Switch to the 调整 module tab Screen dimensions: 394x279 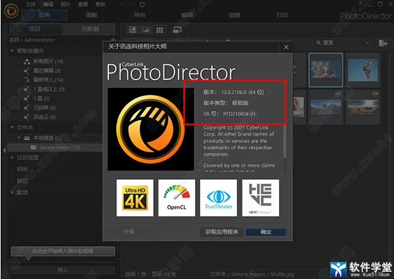point(91,15)
